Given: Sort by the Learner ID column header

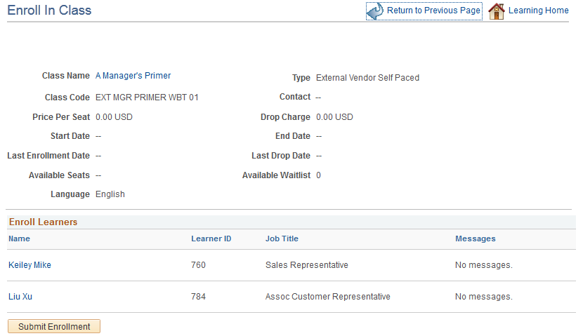Looking at the screenshot, I should (x=211, y=238).
